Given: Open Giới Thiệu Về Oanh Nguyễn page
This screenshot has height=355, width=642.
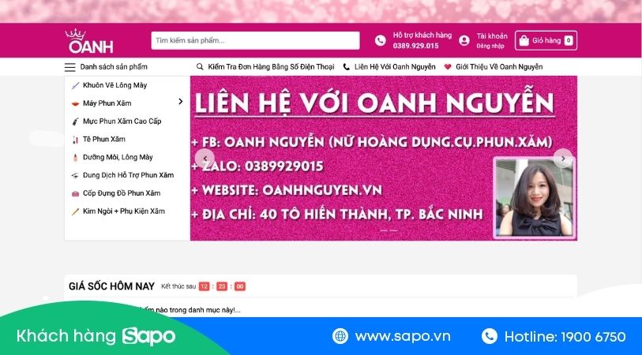Looking at the screenshot, I should (499, 67).
